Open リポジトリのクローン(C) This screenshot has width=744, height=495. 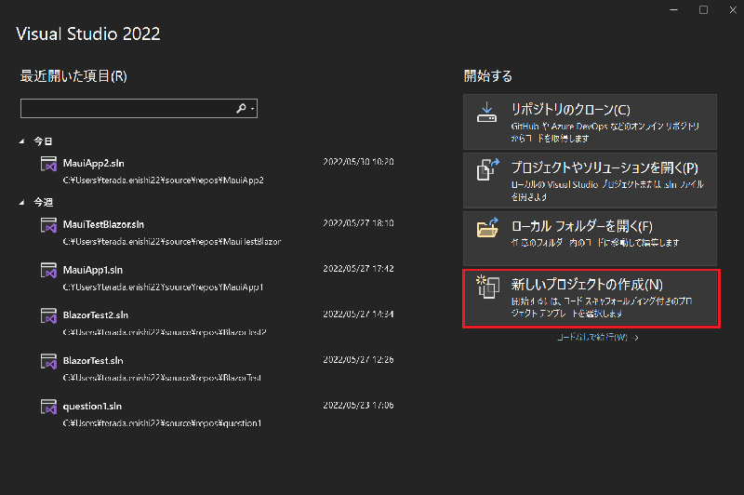(590, 122)
